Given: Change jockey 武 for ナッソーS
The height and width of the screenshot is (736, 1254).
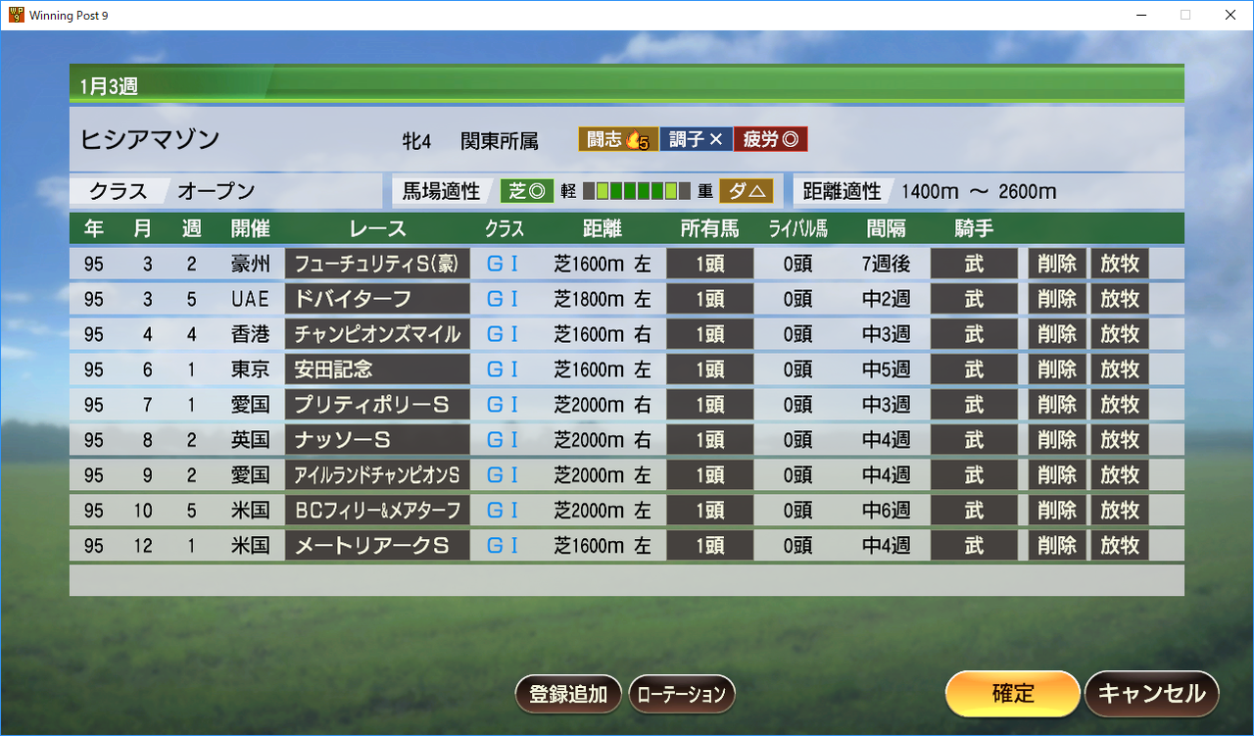Looking at the screenshot, I should tap(974, 440).
